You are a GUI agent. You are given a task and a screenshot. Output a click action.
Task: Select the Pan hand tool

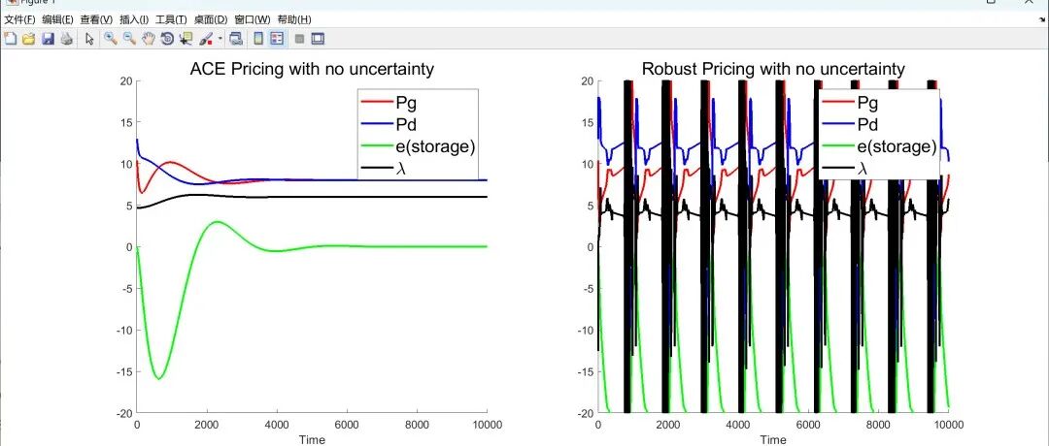(149, 39)
